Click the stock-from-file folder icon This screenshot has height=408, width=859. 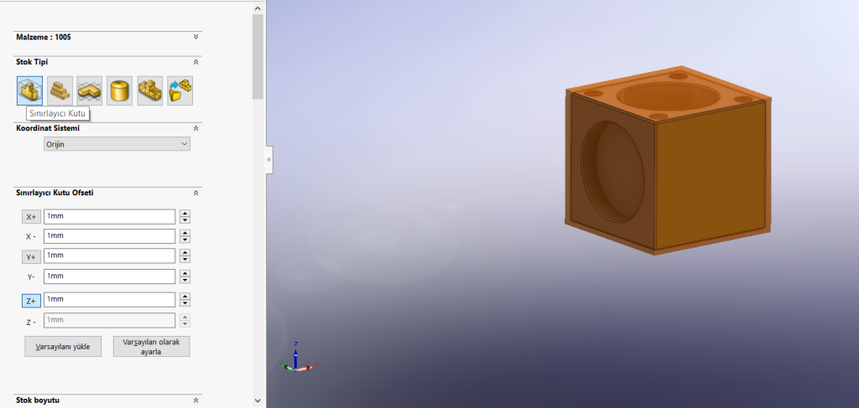[180, 90]
